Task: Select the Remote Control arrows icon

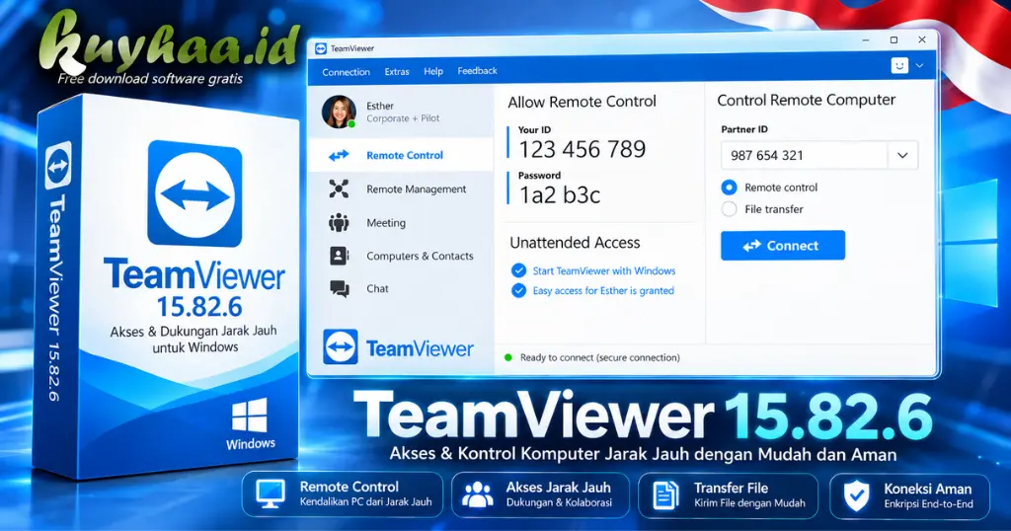Action: [x=339, y=155]
